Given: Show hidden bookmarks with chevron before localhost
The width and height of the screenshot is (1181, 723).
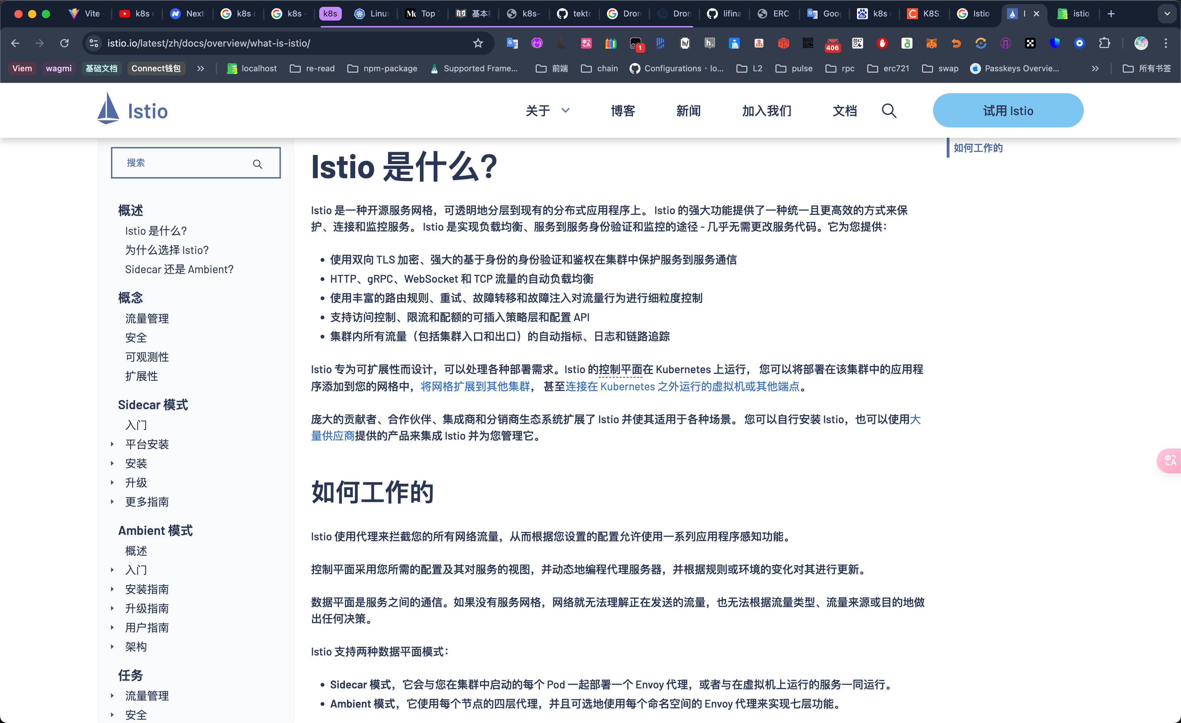Looking at the screenshot, I should (200, 69).
